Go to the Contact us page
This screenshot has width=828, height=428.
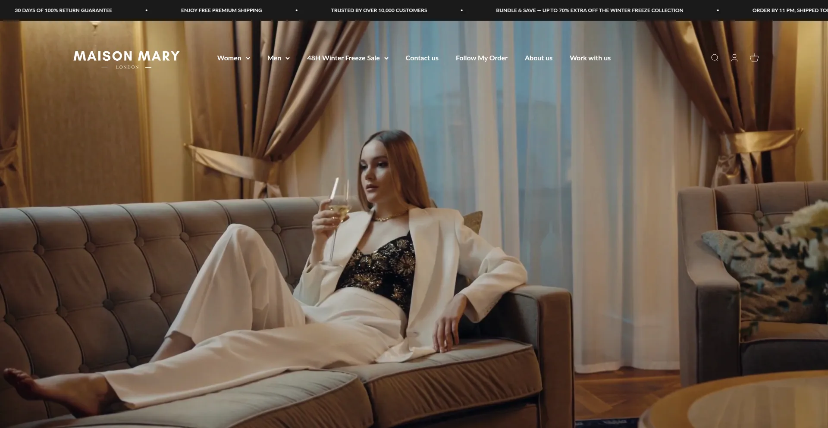(422, 58)
